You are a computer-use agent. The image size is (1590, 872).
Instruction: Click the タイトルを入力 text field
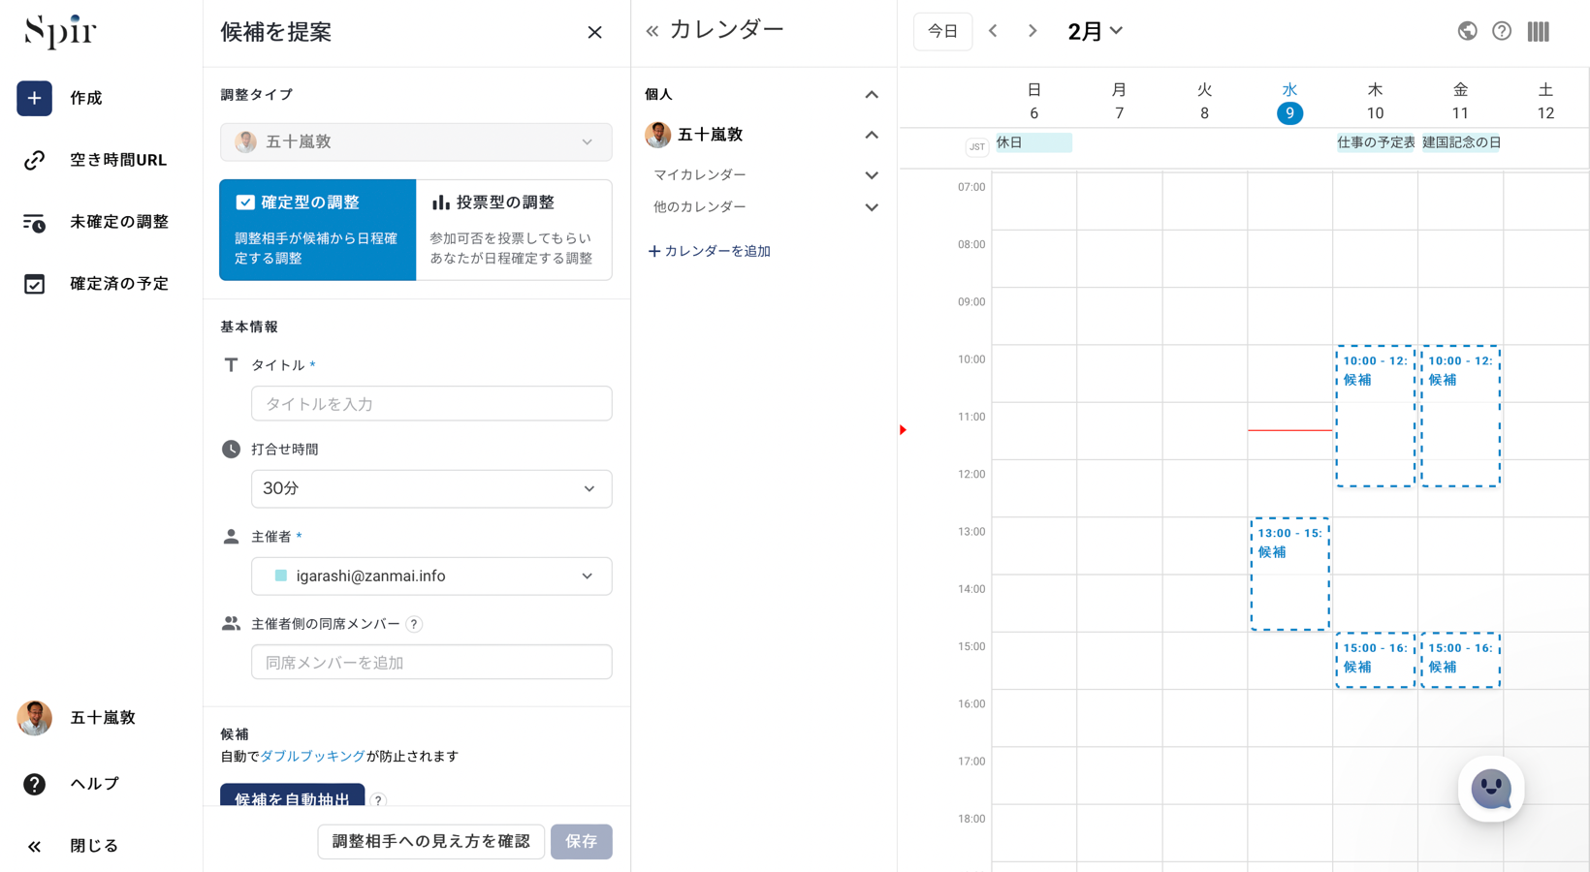tap(431, 404)
